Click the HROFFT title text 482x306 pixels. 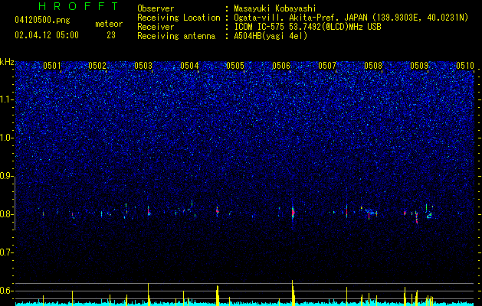[x=78, y=6]
